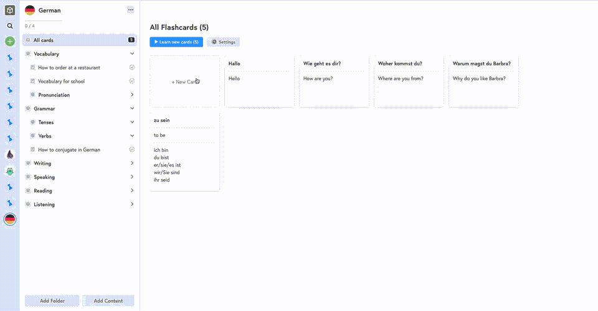Click the Reading folder icon
The image size is (598, 311).
click(28, 191)
